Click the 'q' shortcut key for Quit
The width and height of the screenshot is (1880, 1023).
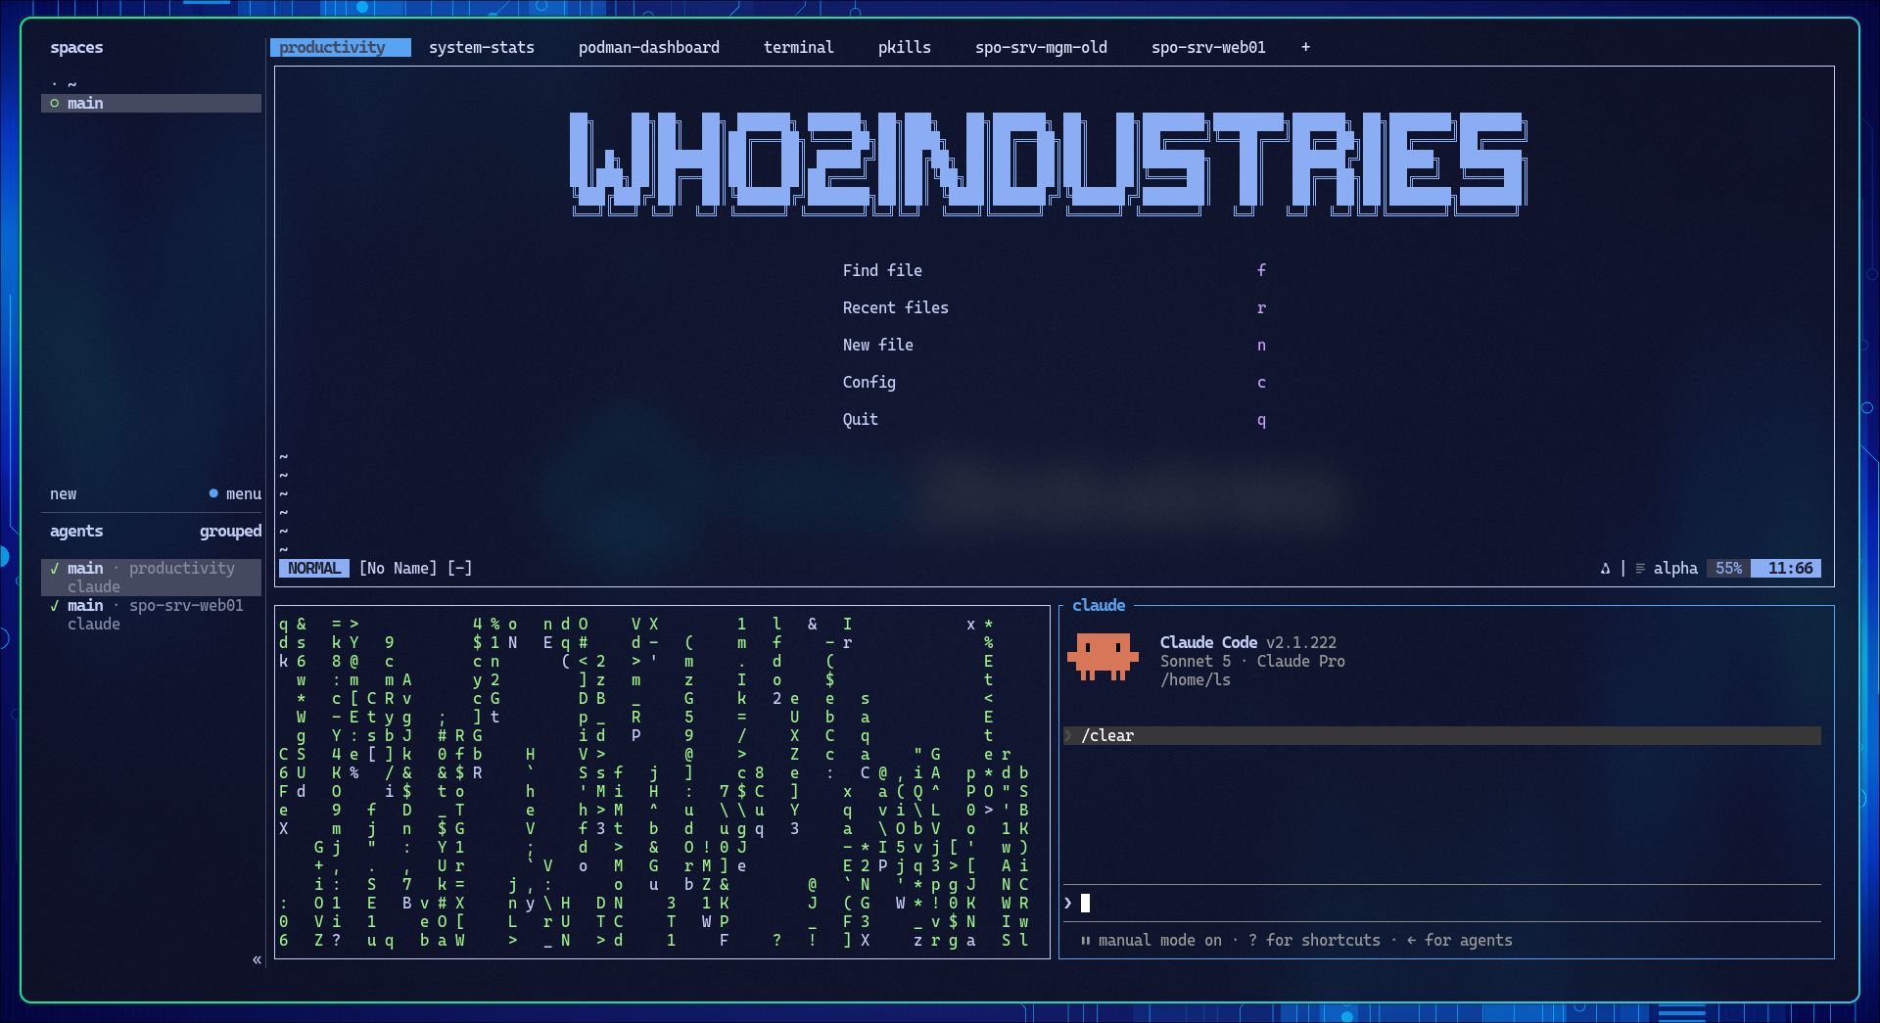pyautogui.click(x=1261, y=419)
